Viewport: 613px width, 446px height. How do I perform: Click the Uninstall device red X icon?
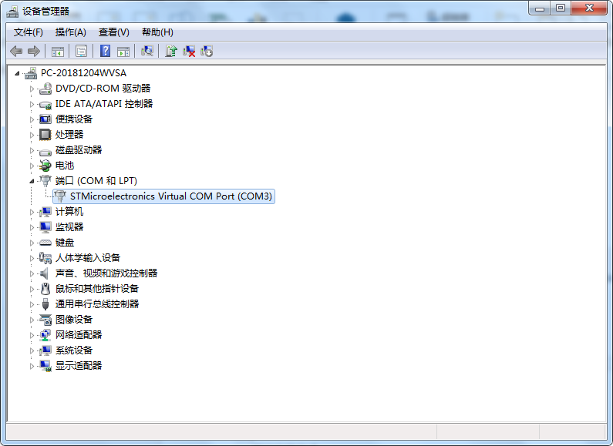coord(189,51)
